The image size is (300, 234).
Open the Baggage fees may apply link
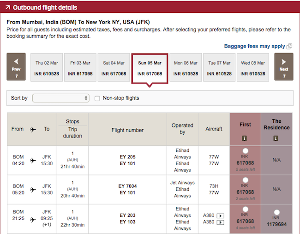pyautogui.click(x=254, y=46)
